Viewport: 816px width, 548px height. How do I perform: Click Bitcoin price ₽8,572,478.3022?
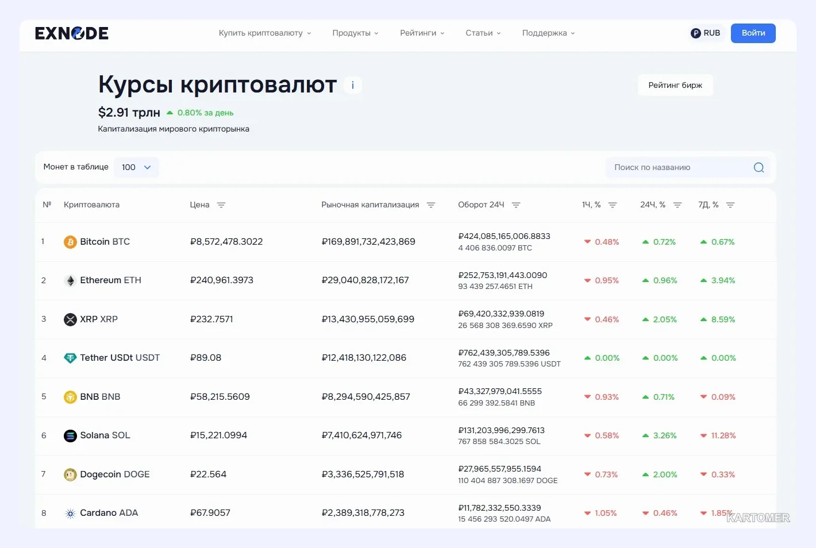point(226,242)
